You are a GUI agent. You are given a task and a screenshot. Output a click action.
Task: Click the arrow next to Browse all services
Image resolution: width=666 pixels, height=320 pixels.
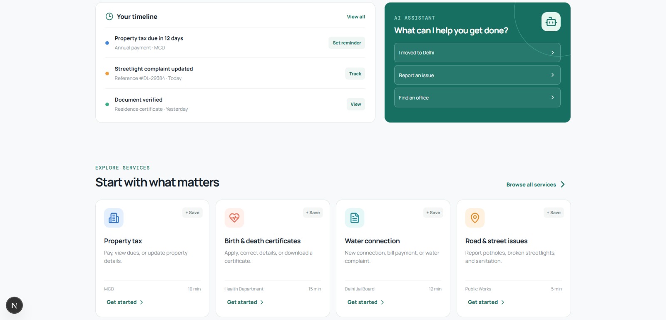(563, 185)
